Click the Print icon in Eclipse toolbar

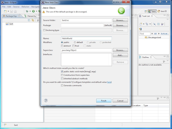pyautogui.click(x=15, y=11)
